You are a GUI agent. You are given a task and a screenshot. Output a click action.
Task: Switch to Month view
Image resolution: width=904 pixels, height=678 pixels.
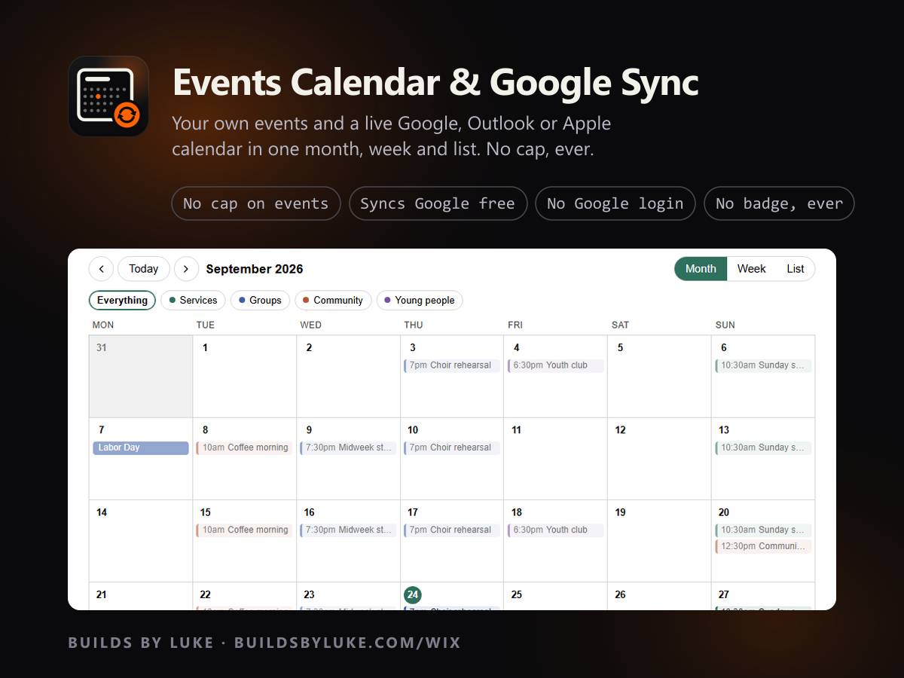coord(701,269)
